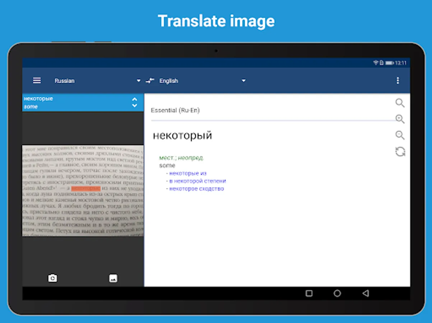Viewport: 432px width, 323px height.
Task: Click the refresh arrows icon
Action: [400, 152]
